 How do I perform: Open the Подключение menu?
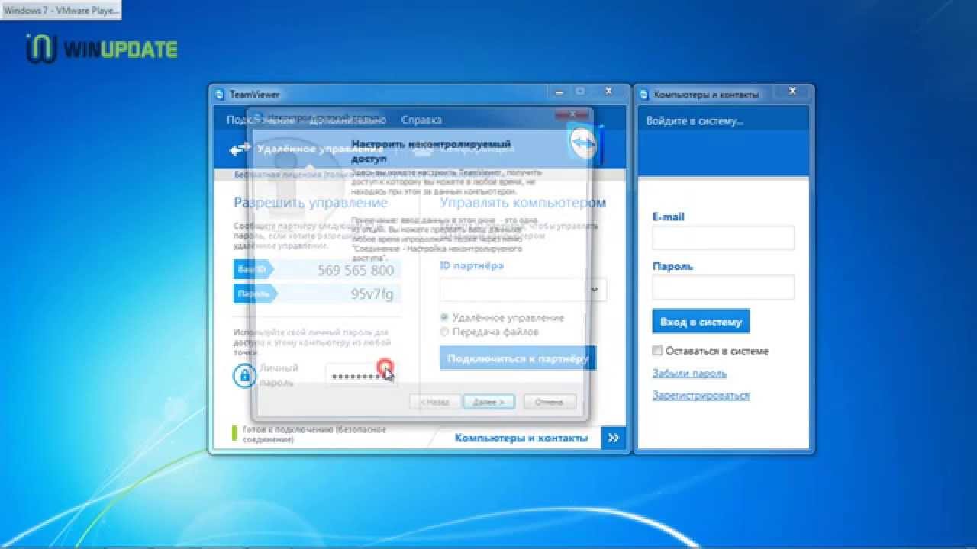[x=260, y=120]
